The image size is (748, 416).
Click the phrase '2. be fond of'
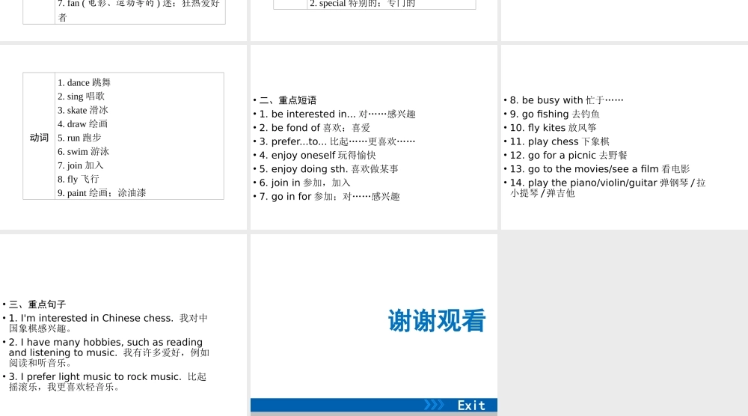289,128
